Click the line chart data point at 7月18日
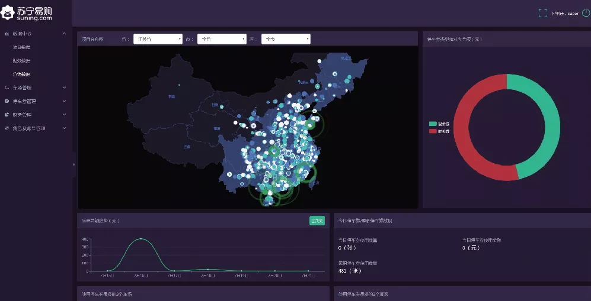The height and width of the screenshot is (301, 591). point(207,269)
